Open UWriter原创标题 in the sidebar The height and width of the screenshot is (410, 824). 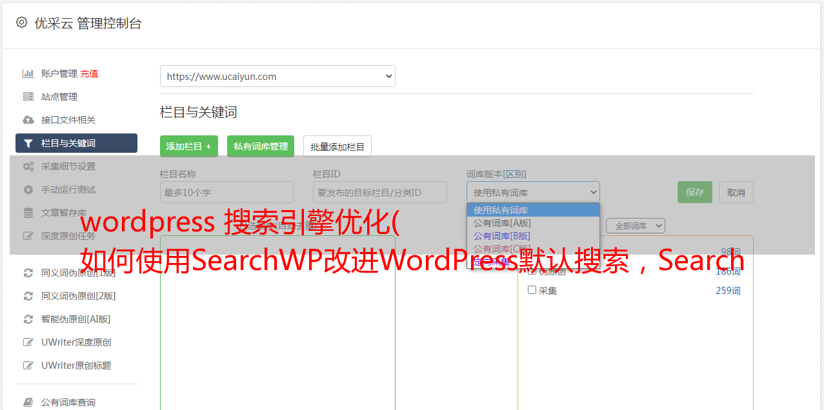point(76,366)
